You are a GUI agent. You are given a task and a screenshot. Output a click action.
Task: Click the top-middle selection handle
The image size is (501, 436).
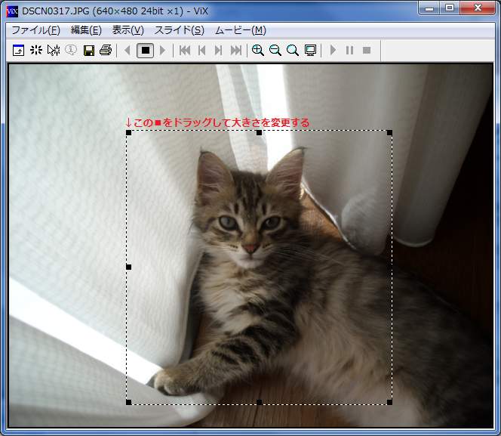(259, 132)
